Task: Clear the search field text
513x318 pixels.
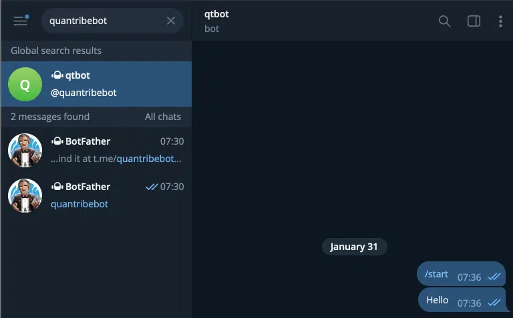Action: point(171,21)
